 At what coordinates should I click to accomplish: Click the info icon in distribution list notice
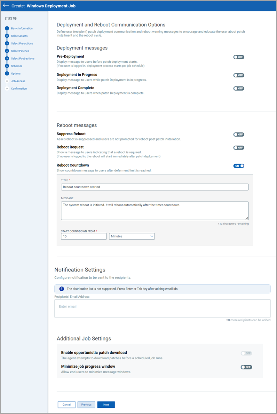click(x=62, y=289)
